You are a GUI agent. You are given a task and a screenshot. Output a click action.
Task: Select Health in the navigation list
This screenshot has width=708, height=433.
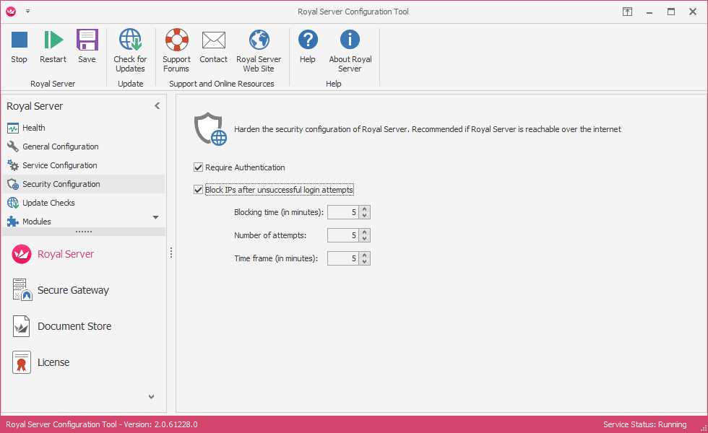[84, 128]
